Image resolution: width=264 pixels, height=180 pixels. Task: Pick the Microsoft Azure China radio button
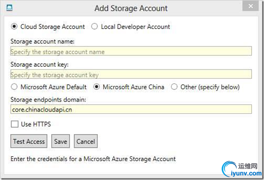[x=97, y=87]
